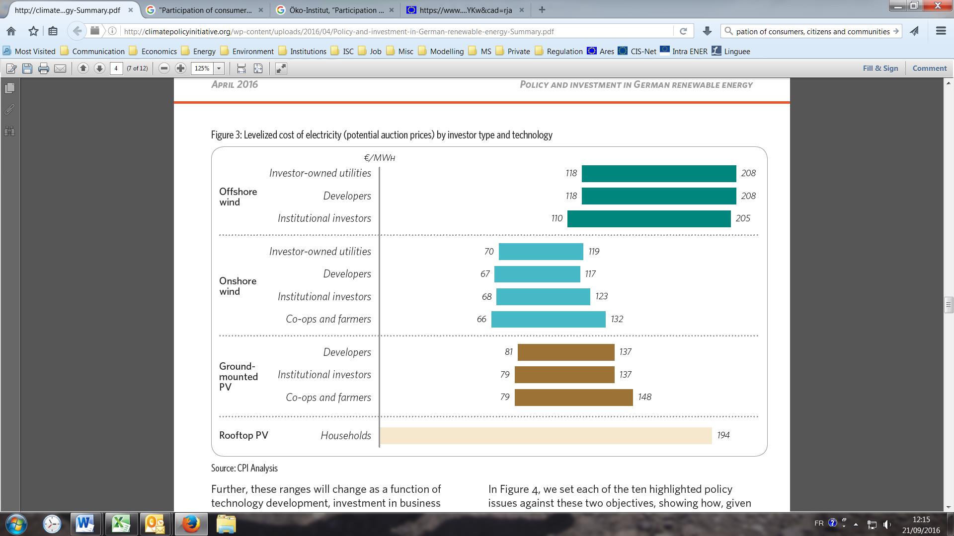
Task: Open the Energy bookmarks folder
Action: coord(198,51)
